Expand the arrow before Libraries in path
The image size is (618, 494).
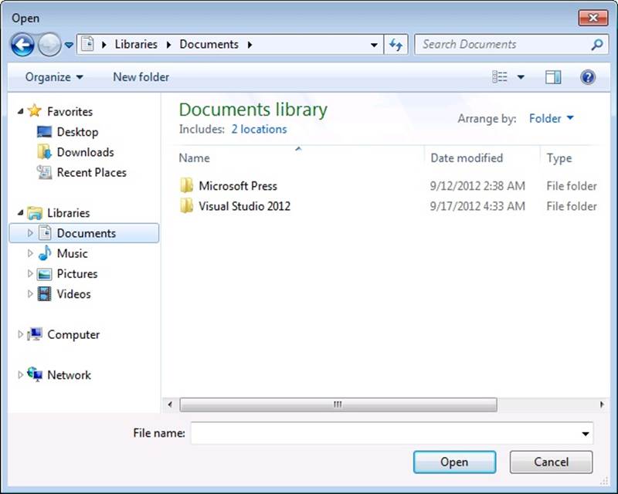tap(104, 45)
